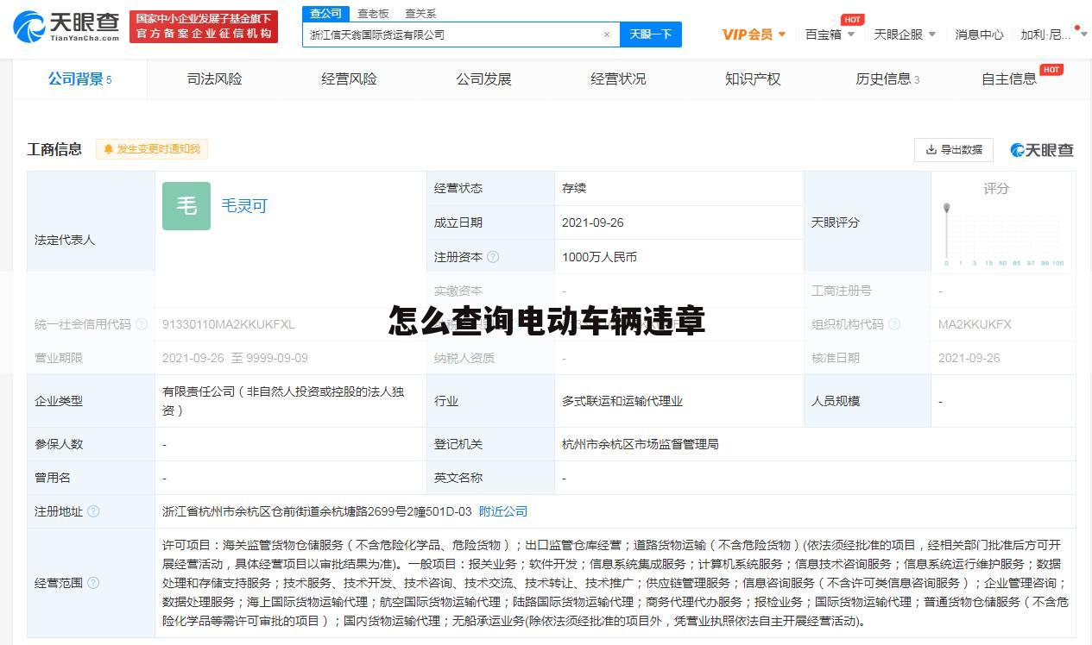Open the 天眼查 logo homepage

click(x=66, y=26)
